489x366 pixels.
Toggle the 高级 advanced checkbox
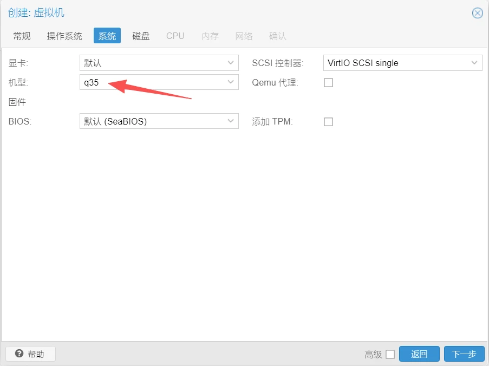pos(390,355)
